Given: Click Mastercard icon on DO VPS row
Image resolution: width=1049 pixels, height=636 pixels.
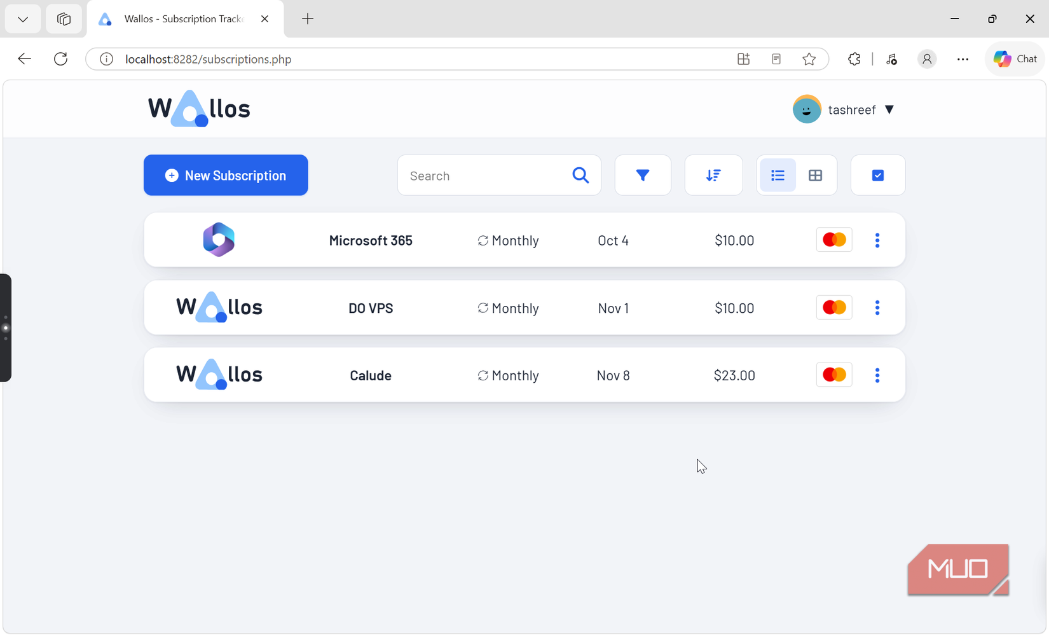Looking at the screenshot, I should pos(834,307).
